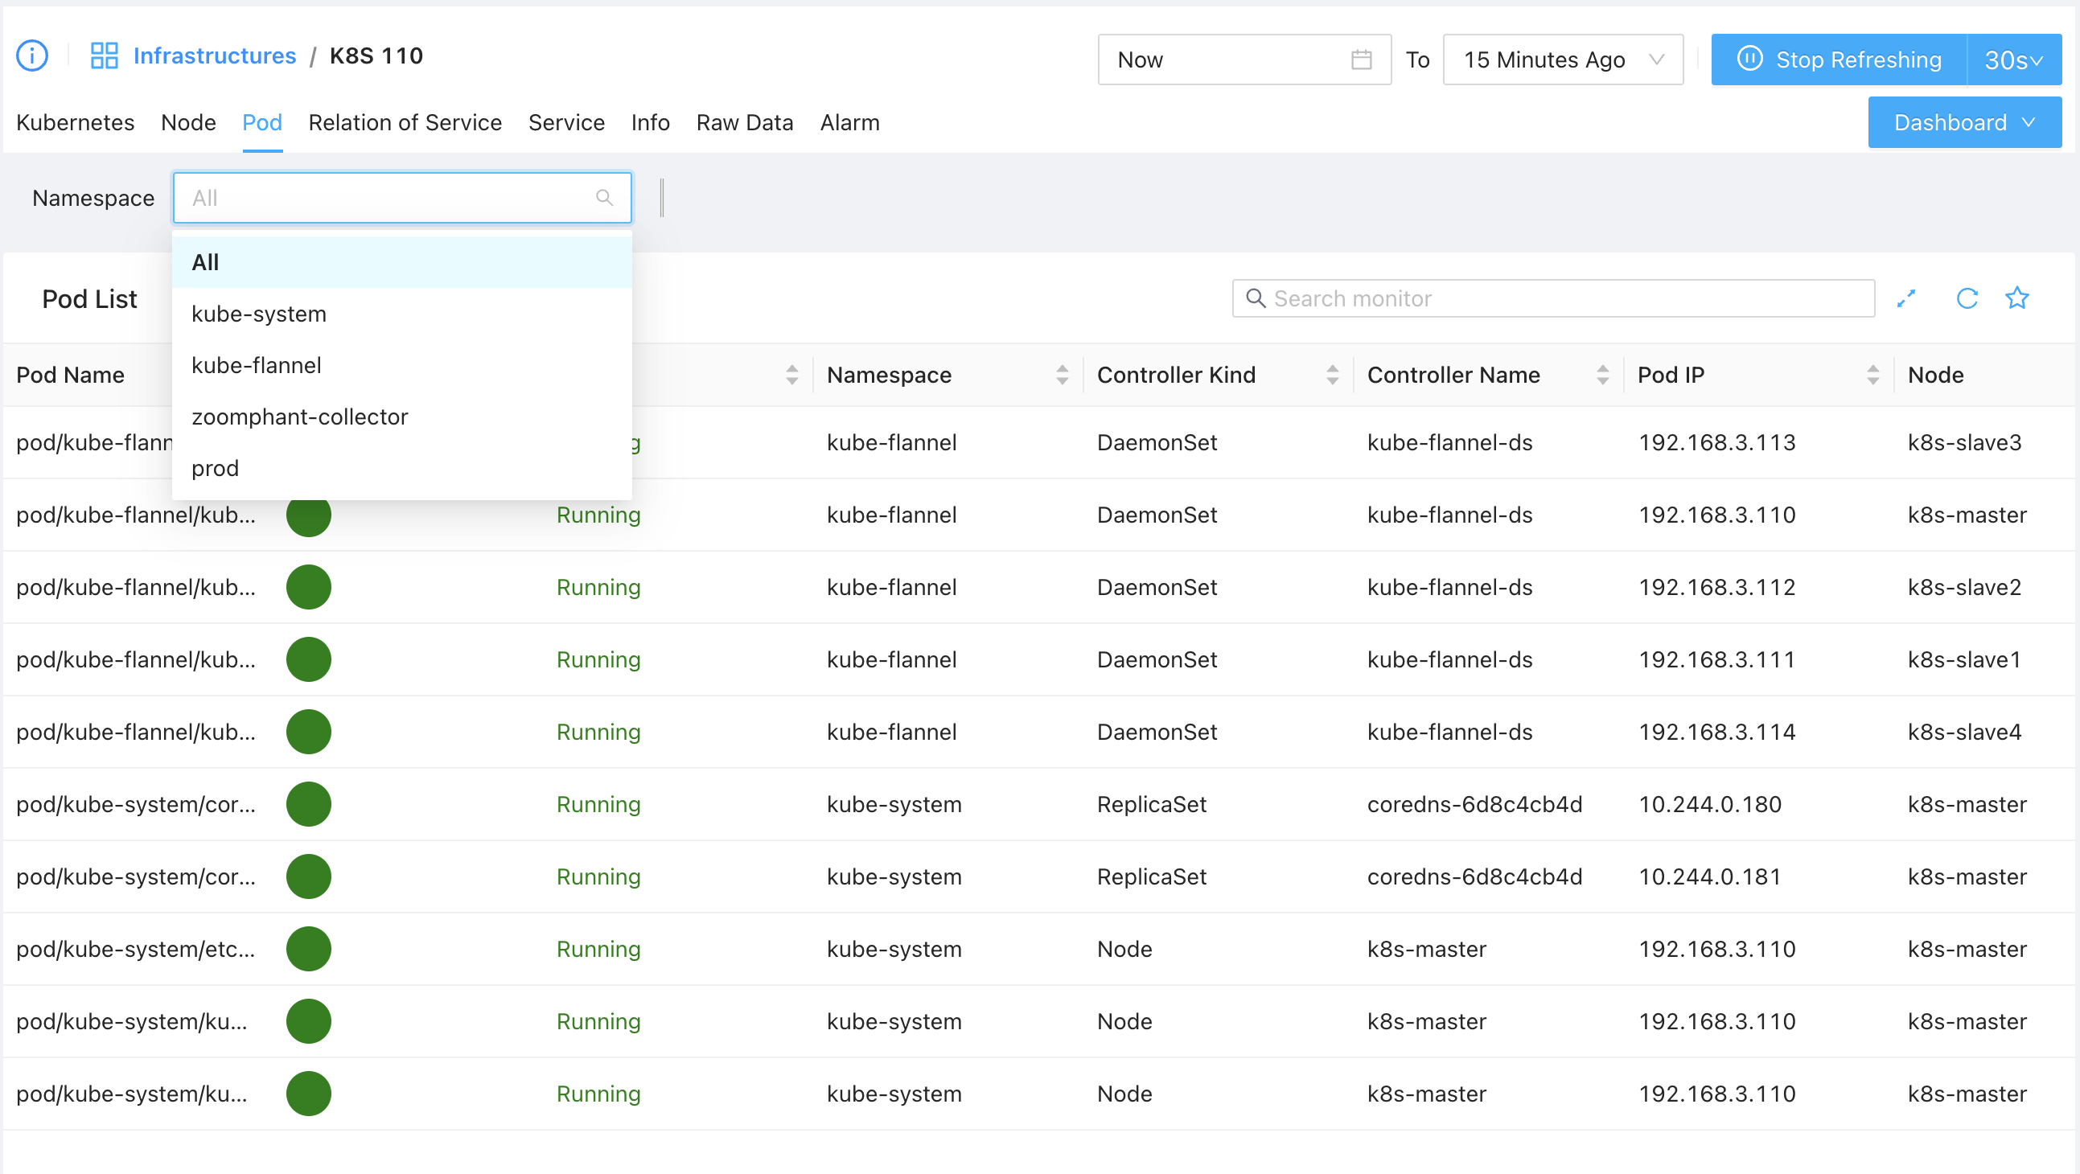Open the Dashboard dropdown button
The image size is (2080, 1174).
coord(1963,123)
